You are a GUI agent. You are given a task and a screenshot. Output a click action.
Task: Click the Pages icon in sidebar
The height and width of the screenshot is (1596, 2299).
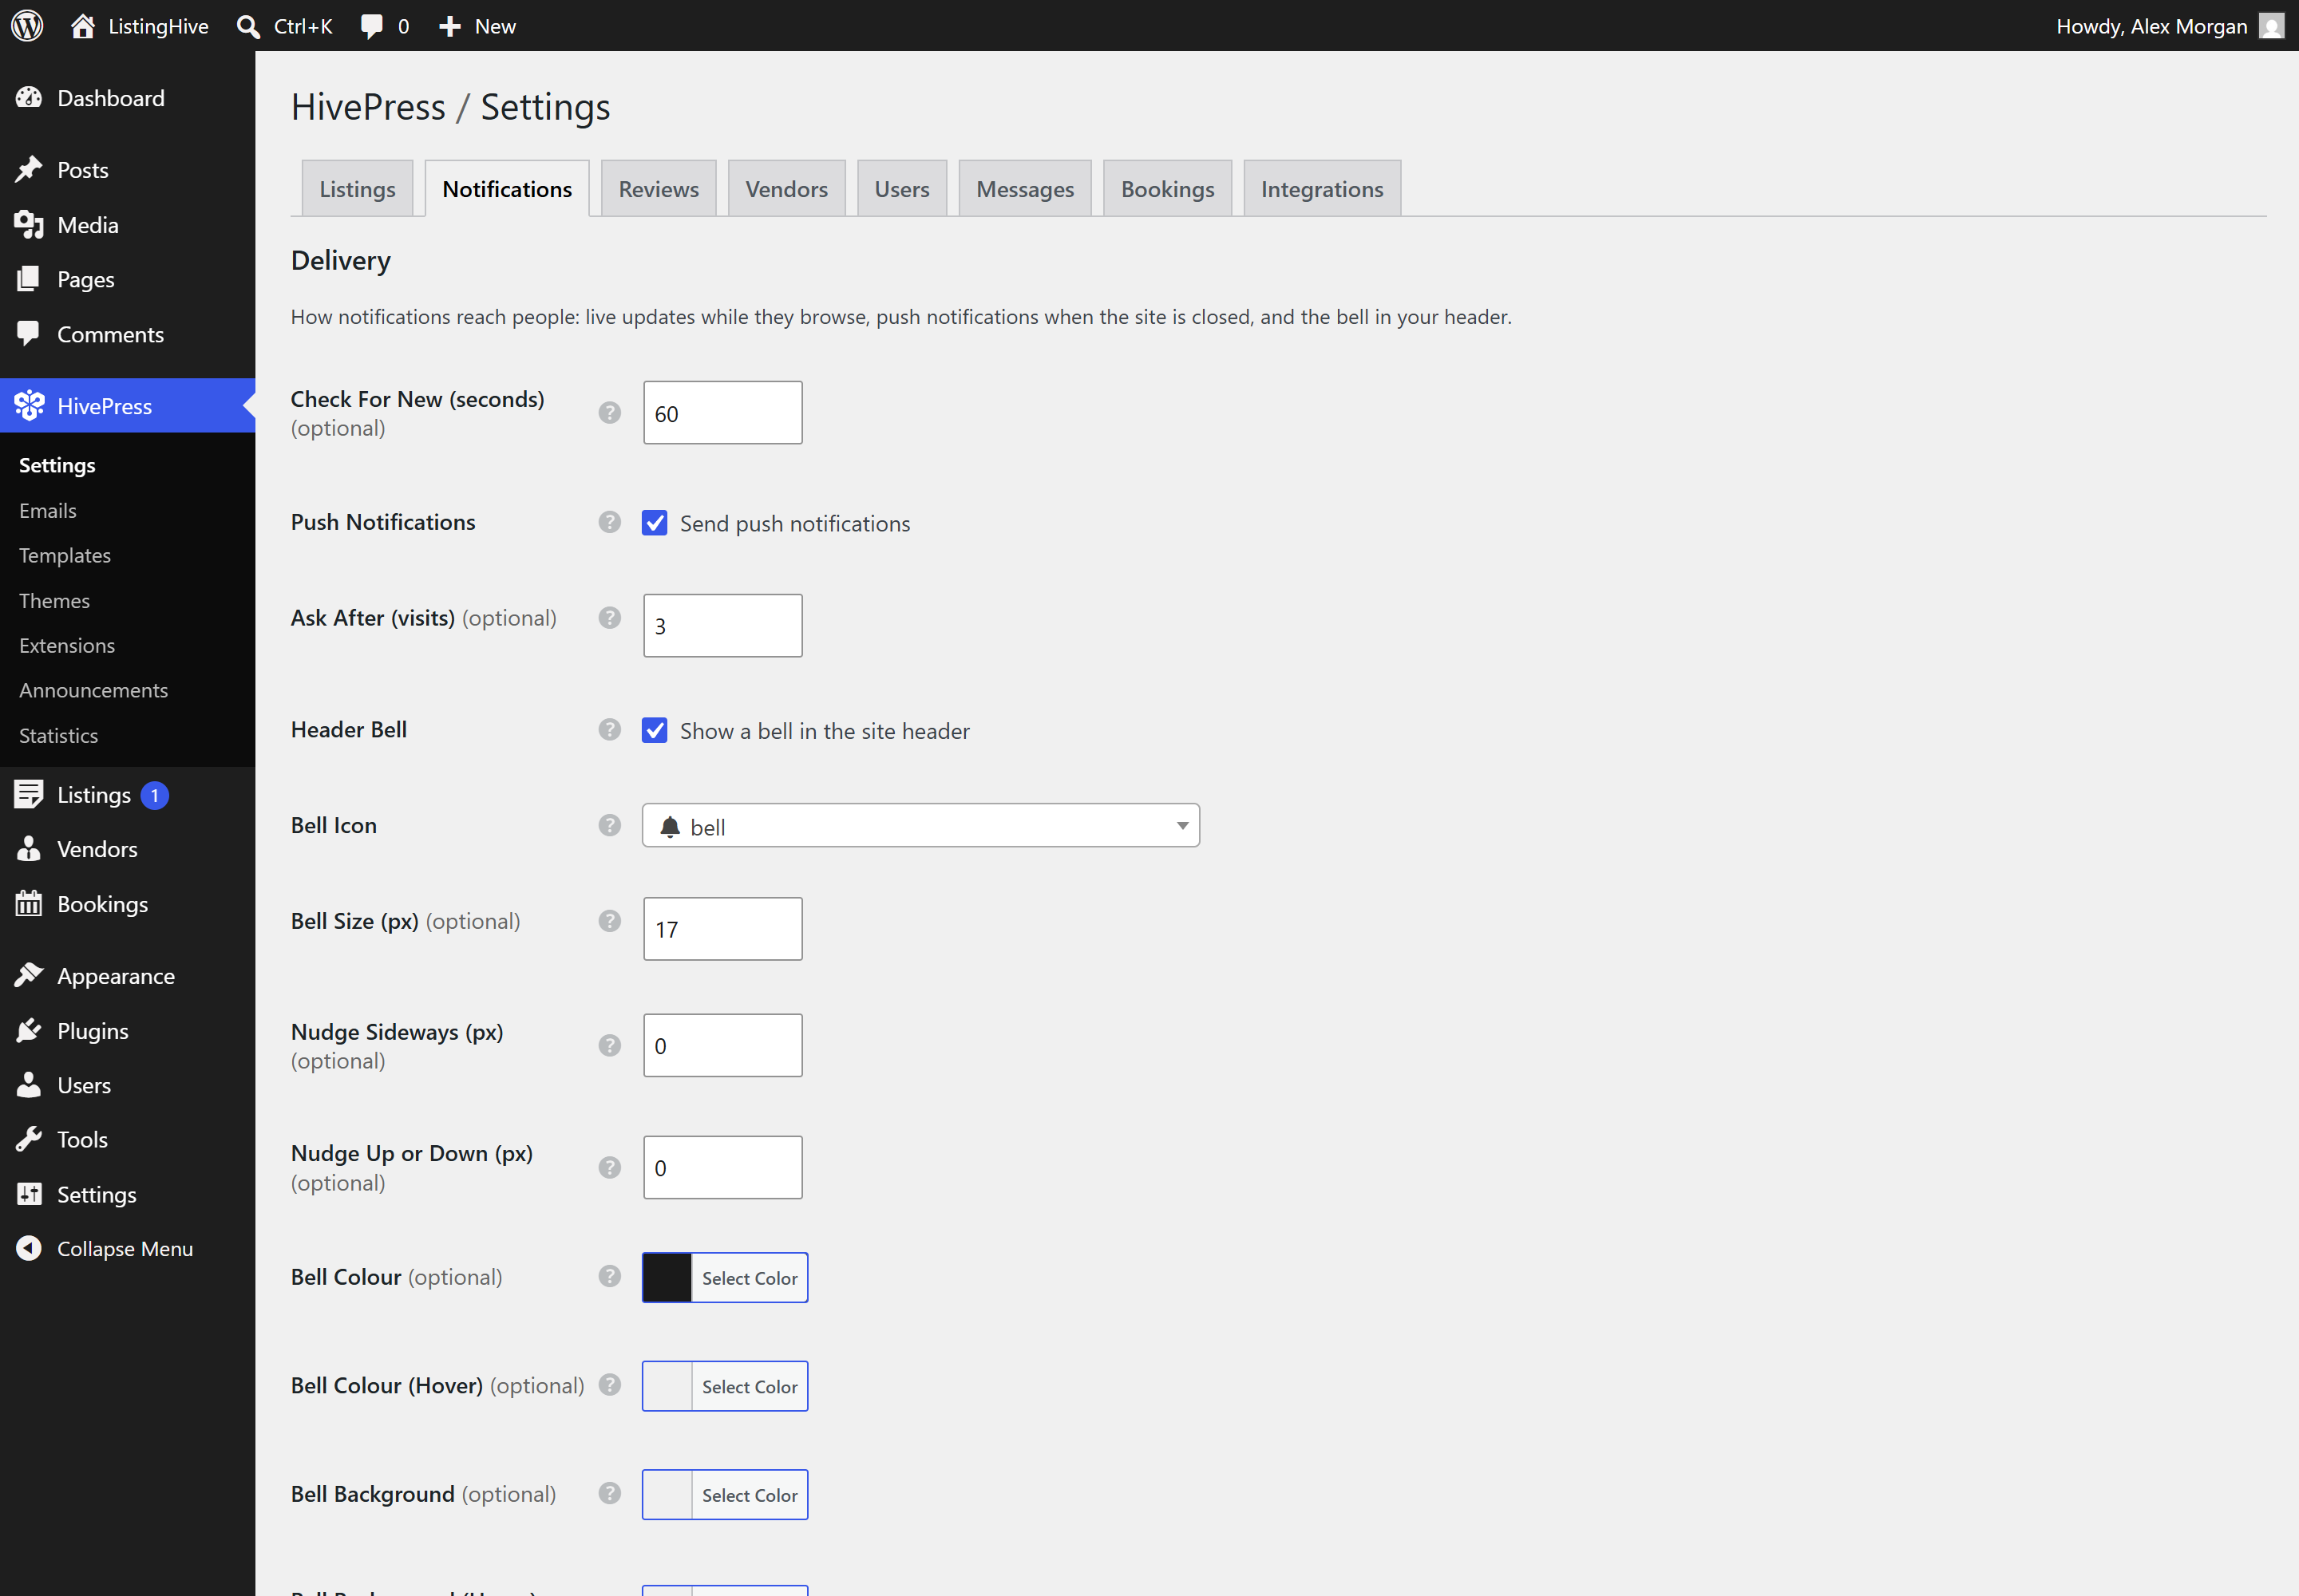(x=29, y=279)
